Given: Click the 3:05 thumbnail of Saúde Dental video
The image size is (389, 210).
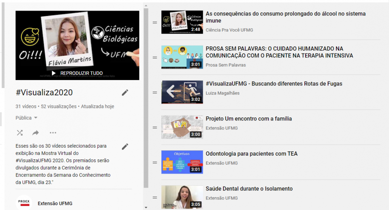Looking at the screenshot, I should 182,197.
